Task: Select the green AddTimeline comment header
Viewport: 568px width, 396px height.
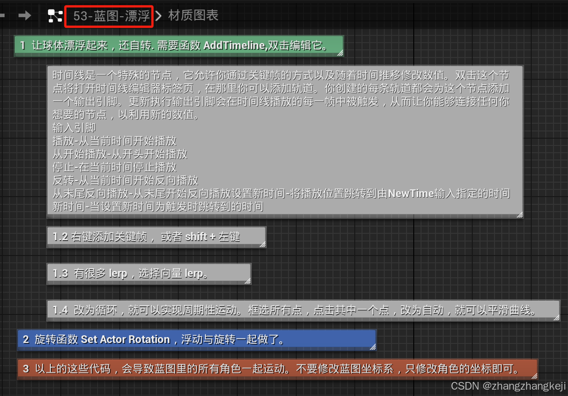Action: click(179, 45)
